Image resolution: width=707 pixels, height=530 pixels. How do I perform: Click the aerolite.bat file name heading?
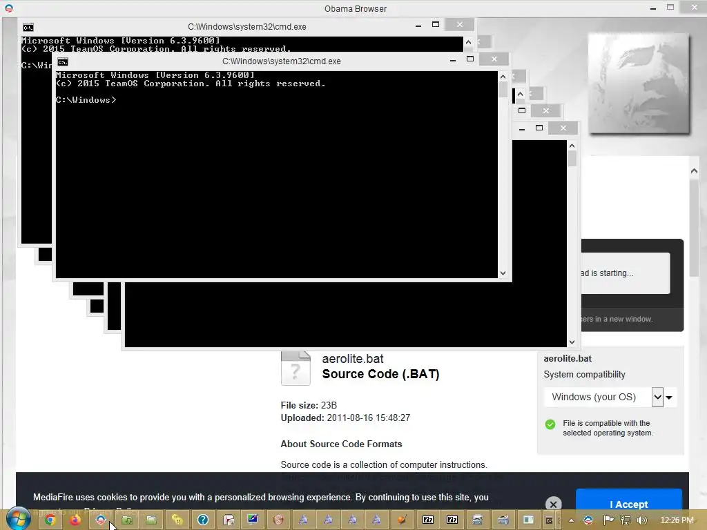pyautogui.click(x=353, y=359)
